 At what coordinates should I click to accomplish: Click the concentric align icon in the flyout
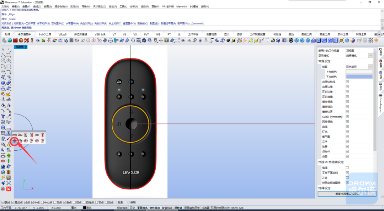pos(15,140)
